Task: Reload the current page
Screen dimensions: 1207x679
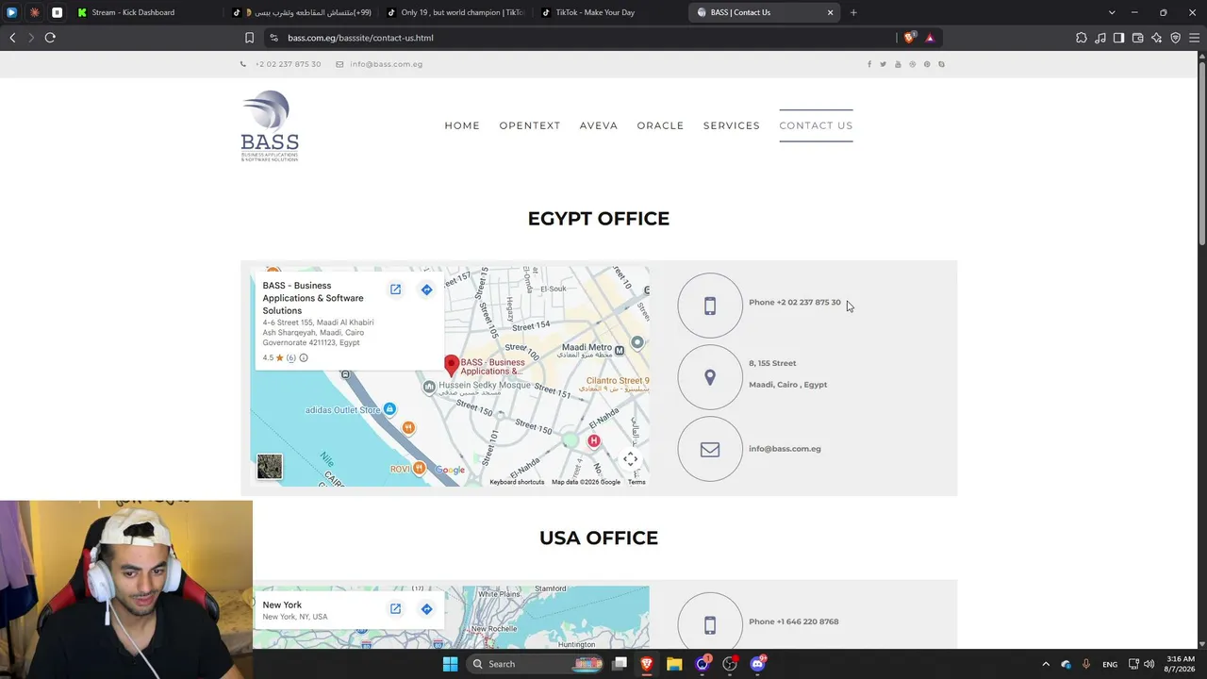Action: tap(50, 38)
